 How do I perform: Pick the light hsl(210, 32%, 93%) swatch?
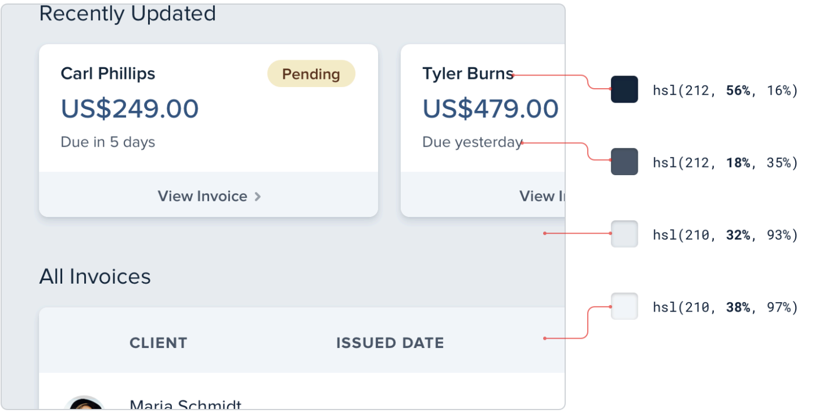coord(624,234)
